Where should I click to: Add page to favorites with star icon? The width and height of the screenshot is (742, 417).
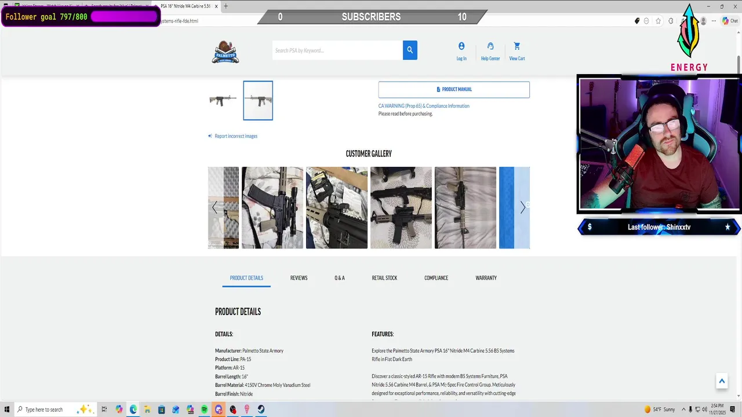[658, 21]
